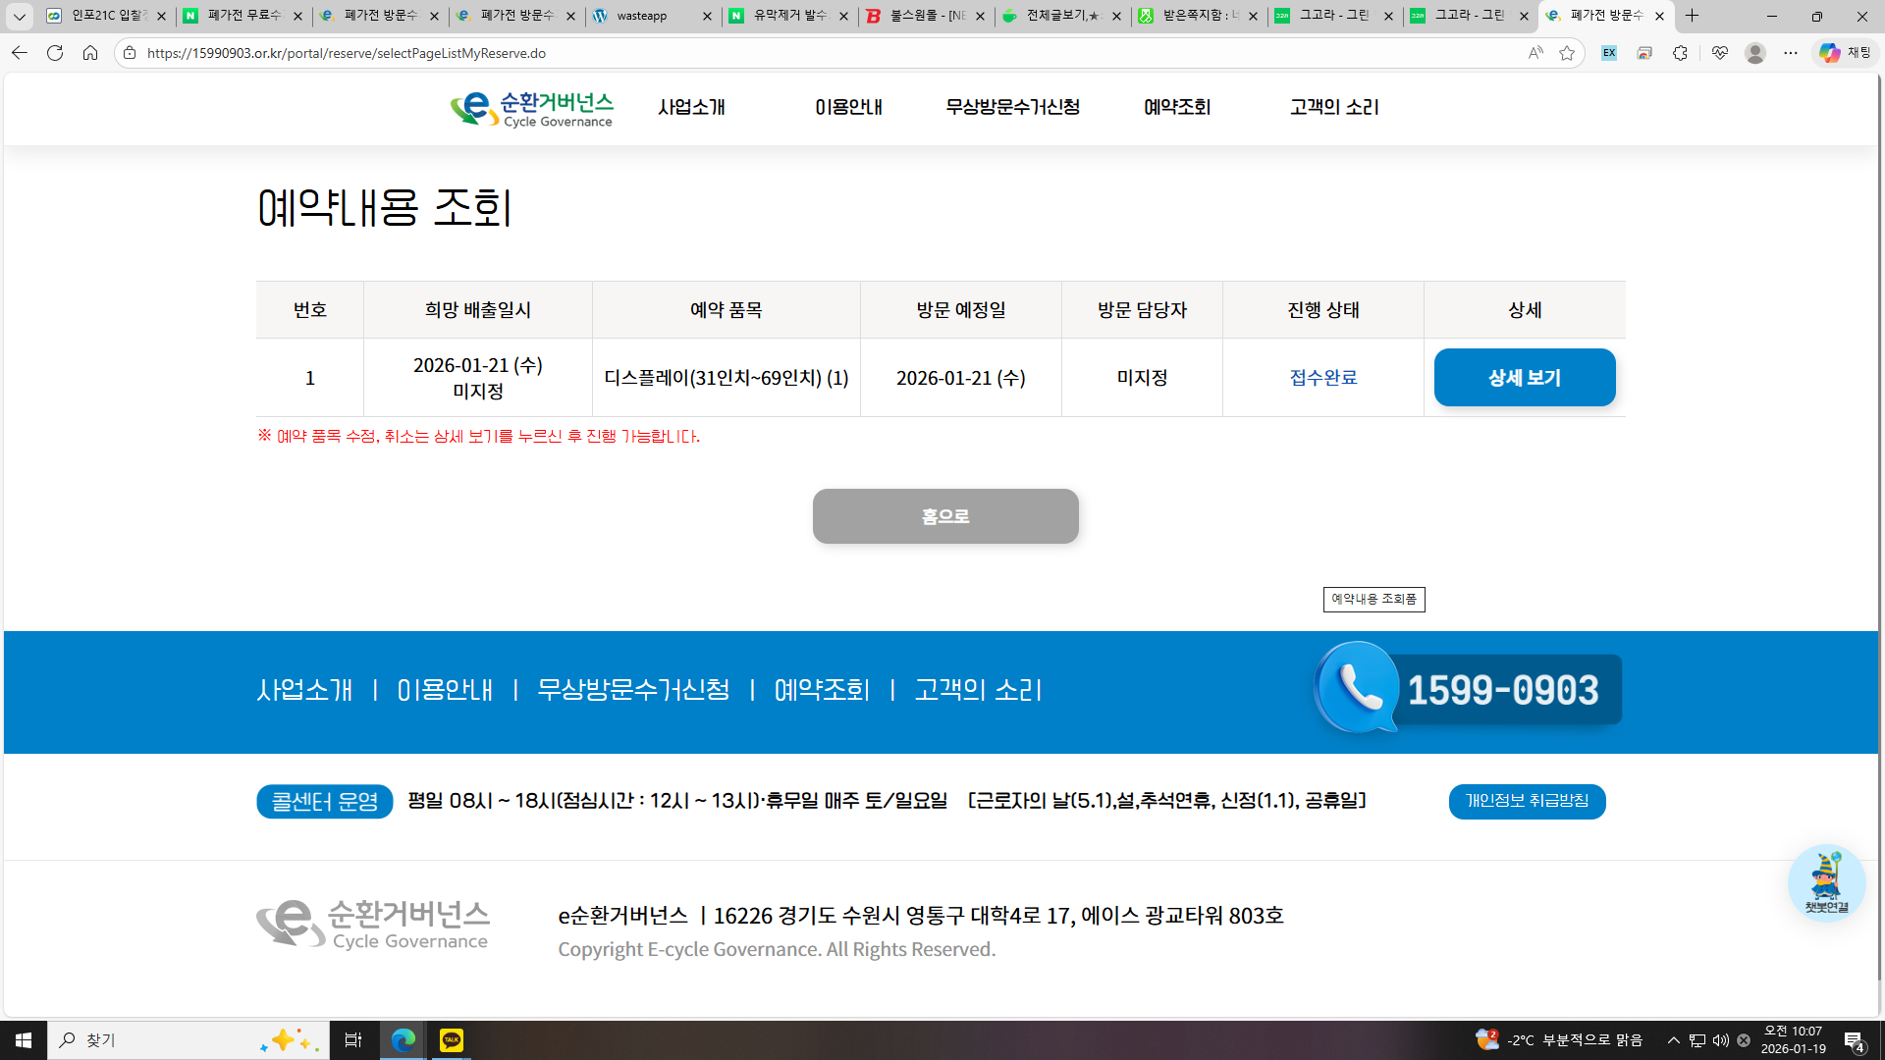1885x1060 pixels.
Task: Click the browser address bar URL
Action: 346,53
